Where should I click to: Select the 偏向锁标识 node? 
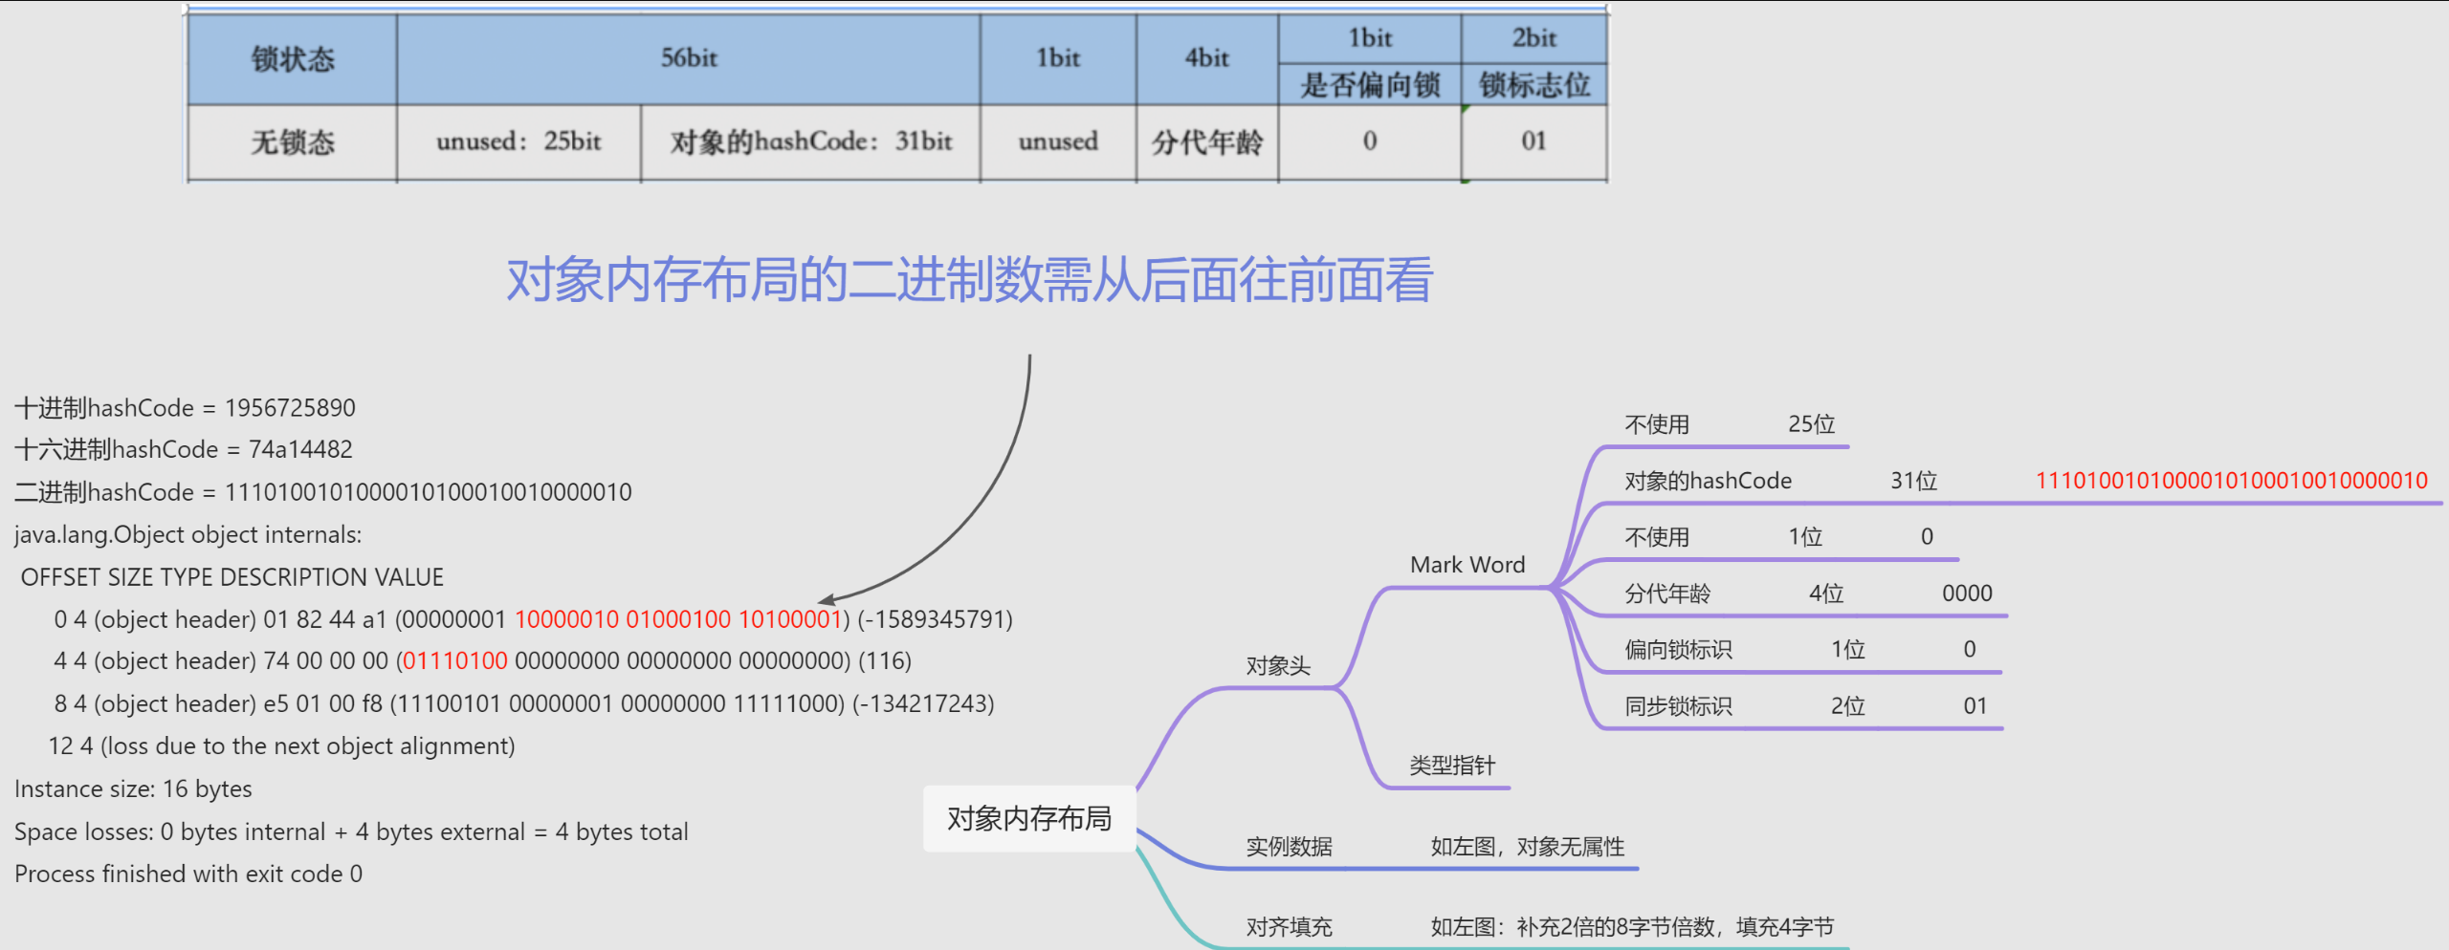tap(1678, 650)
